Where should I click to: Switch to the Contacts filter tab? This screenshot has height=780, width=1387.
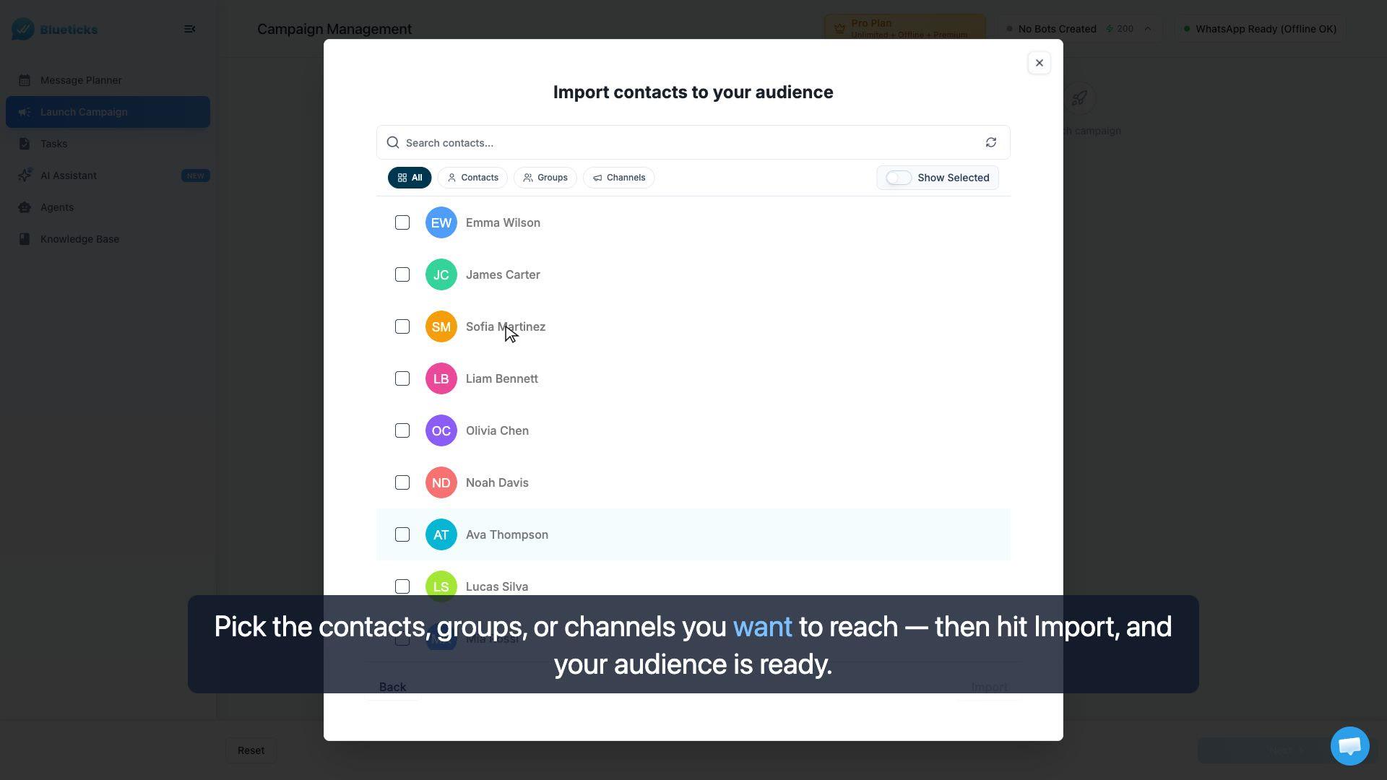tap(472, 178)
